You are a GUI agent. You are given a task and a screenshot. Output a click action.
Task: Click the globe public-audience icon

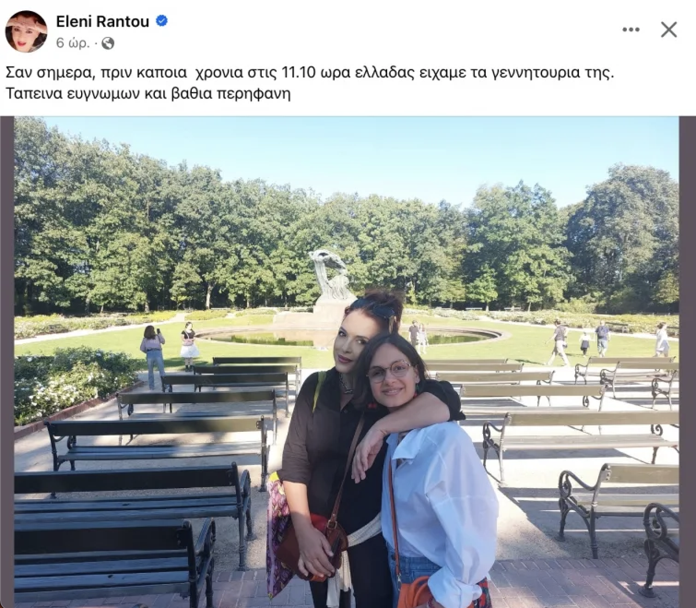(x=108, y=43)
